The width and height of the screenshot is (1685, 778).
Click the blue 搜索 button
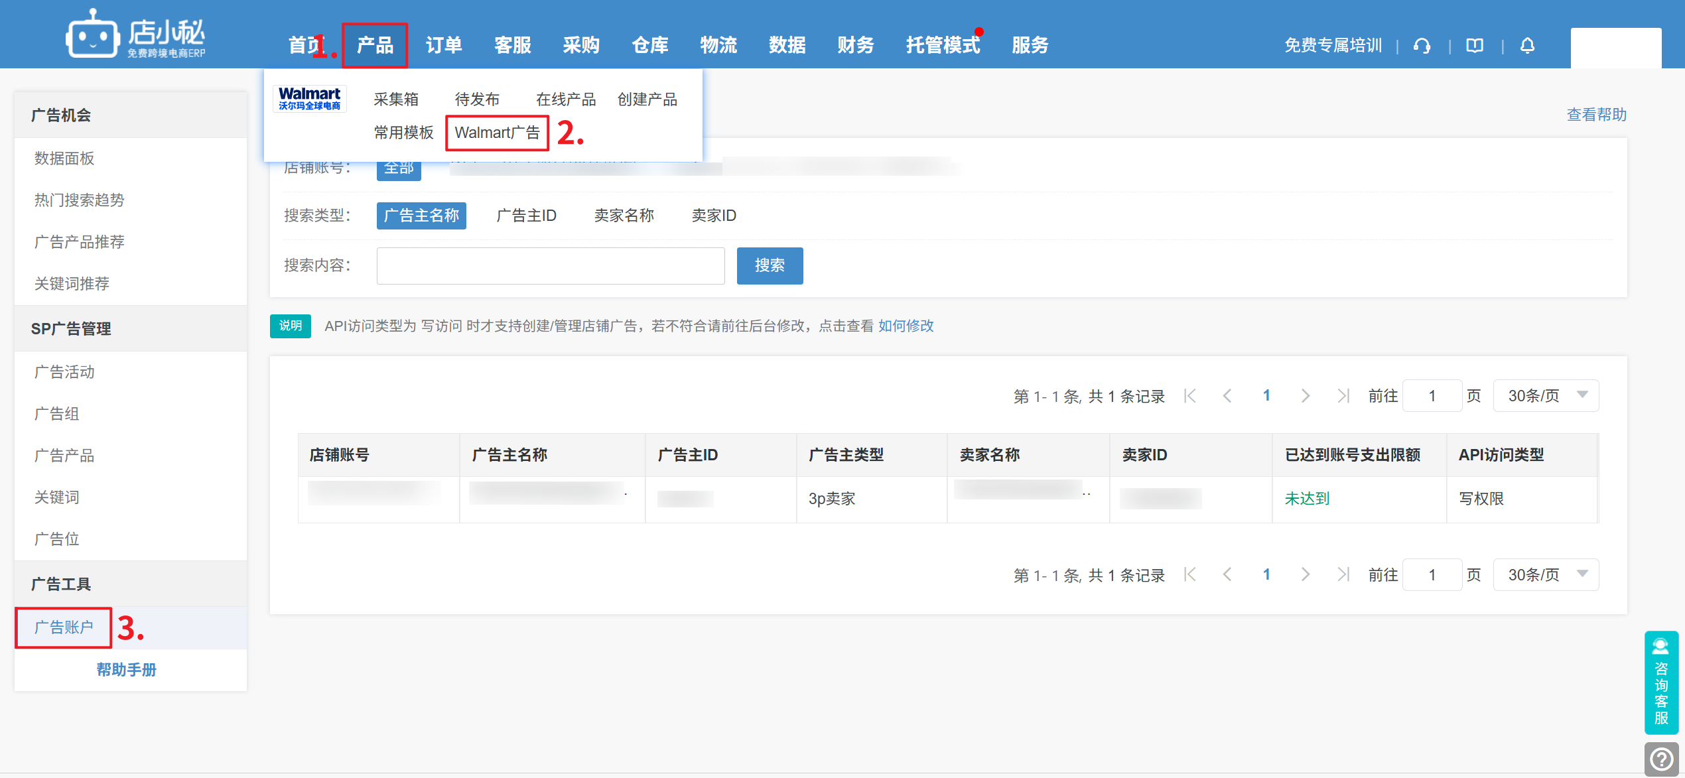coord(770,265)
